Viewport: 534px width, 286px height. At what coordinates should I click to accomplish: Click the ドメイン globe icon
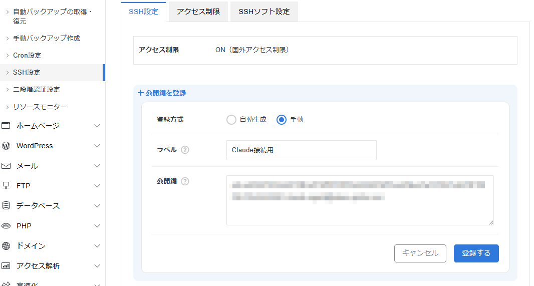click(x=6, y=246)
